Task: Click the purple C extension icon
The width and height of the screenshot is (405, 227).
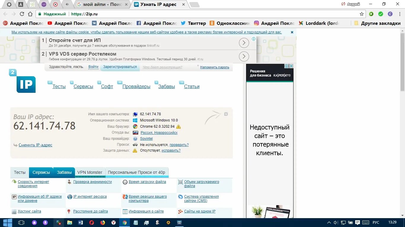Action: click(390, 14)
